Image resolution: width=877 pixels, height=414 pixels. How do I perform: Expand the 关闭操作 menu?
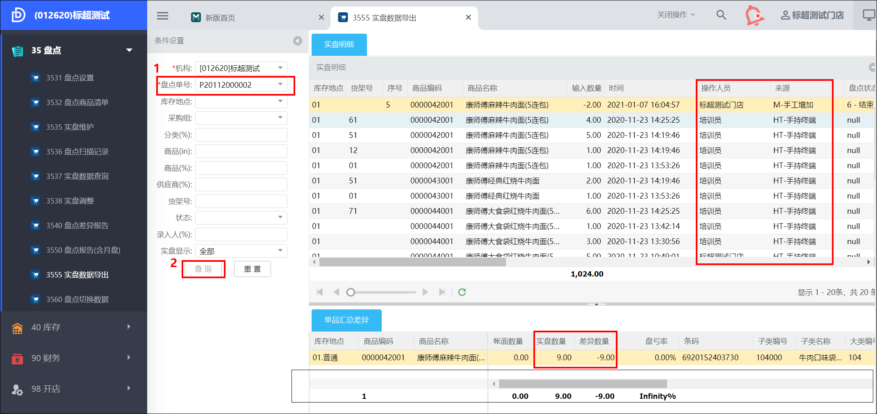coord(676,15)
